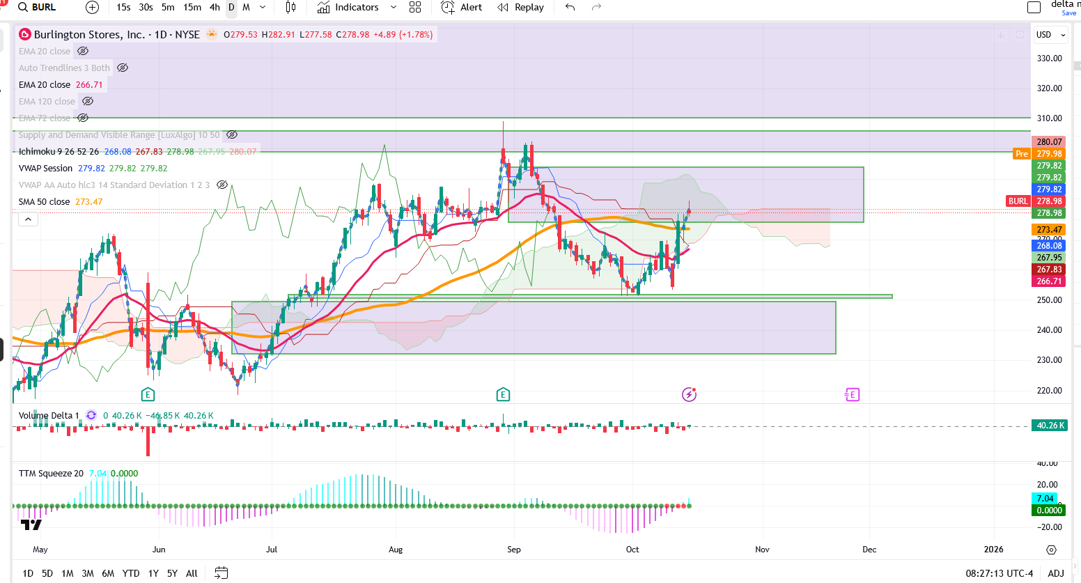Select the 4h timeframe
This screenshot has height=583, width=1081.
pos(215,8)
